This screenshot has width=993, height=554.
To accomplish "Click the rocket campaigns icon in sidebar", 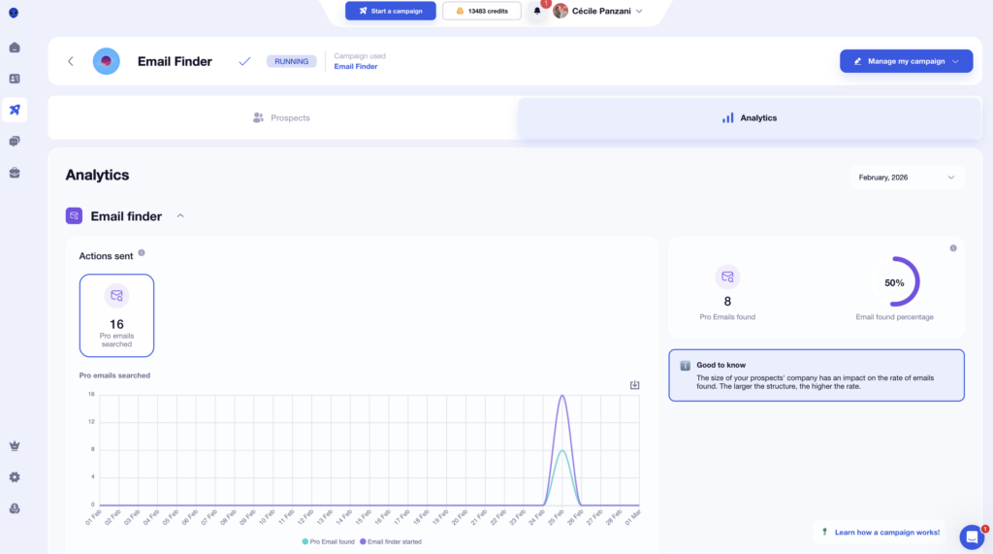I will (x=15, y=110).
